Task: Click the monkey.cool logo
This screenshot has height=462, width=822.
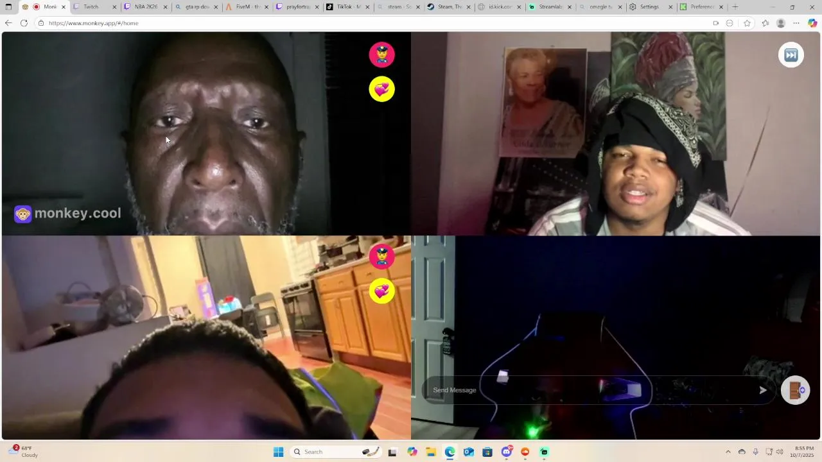Action: 67,214
